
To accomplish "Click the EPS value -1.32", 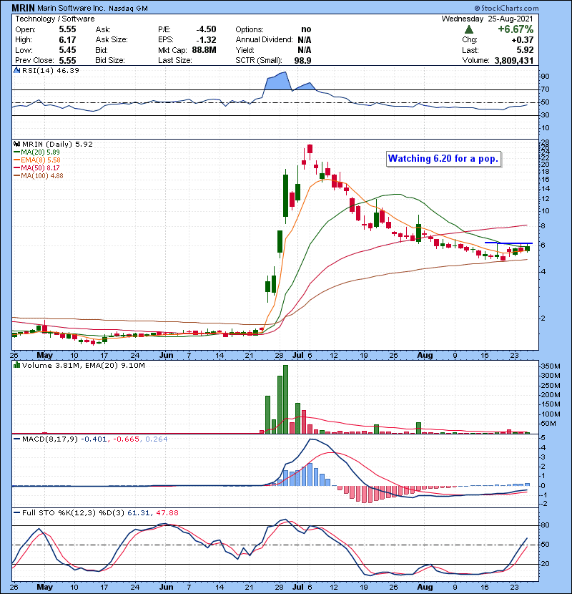I will pos(206,40).
